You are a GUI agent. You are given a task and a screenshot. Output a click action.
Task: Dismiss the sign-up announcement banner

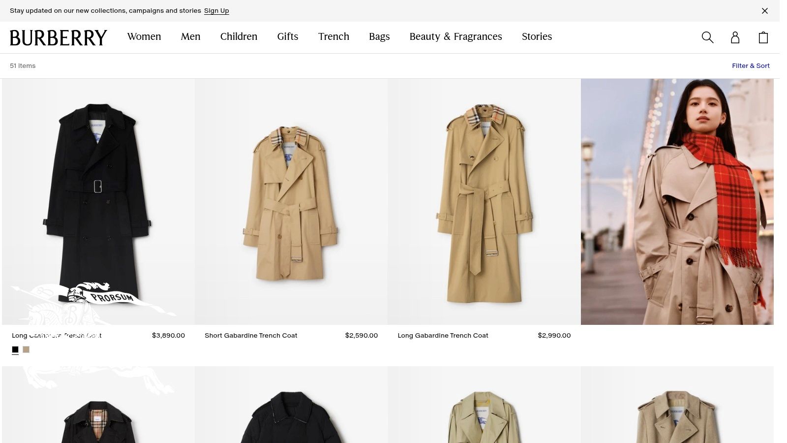tap(764, 11)
